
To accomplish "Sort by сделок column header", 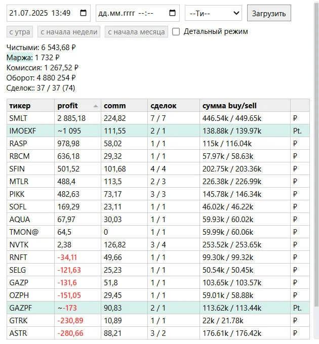I will click(174, 106).
